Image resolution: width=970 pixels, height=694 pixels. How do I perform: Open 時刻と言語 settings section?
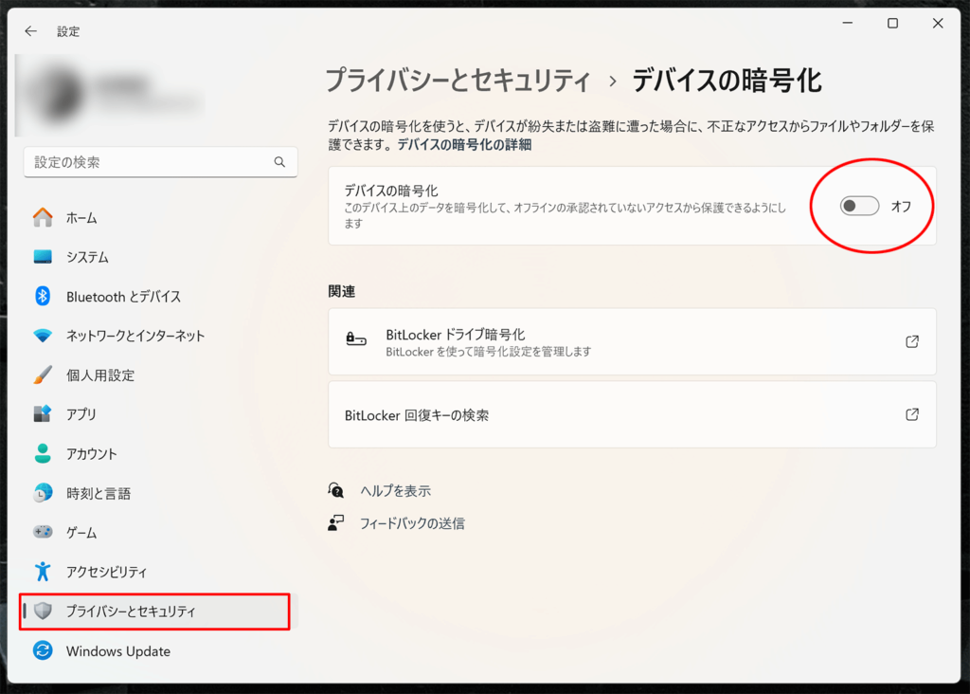tap(99, 494)
